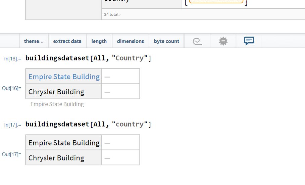This screenshot has height=185, width=305.
Task: Open the suggestions bar settings gear icon
Action: point(223,41)
